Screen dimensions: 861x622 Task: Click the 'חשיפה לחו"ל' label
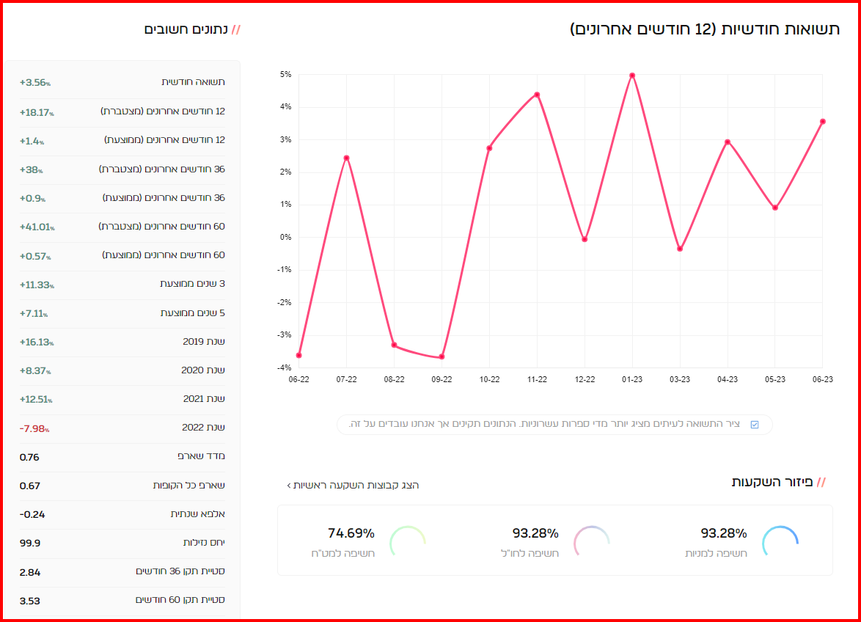coord(530,553)
